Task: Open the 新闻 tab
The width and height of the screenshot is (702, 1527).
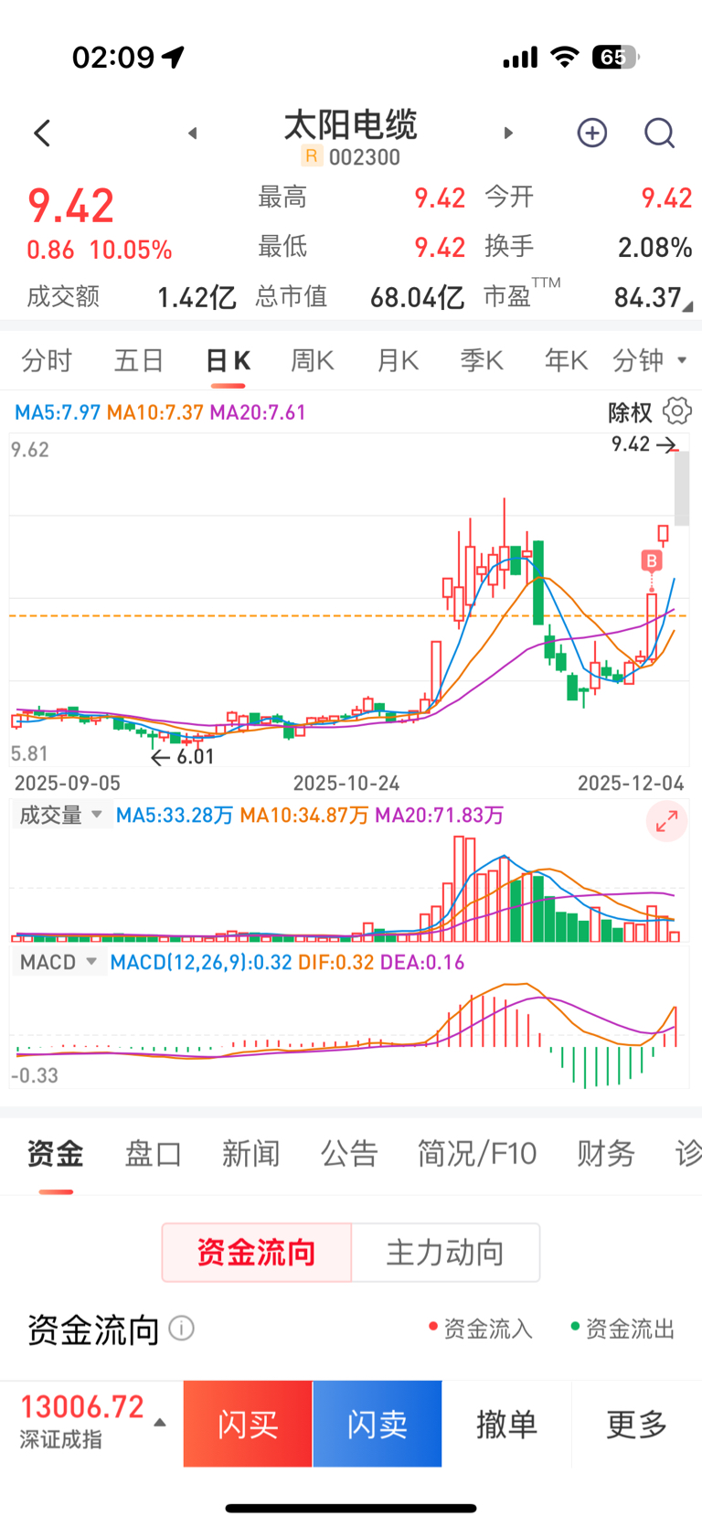Action: (250, 1154)
